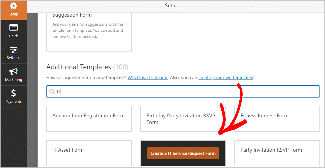Open the Payments dollar icon
Image resolution: width=325 pixels, height=168 pixels.
(13, 93)
